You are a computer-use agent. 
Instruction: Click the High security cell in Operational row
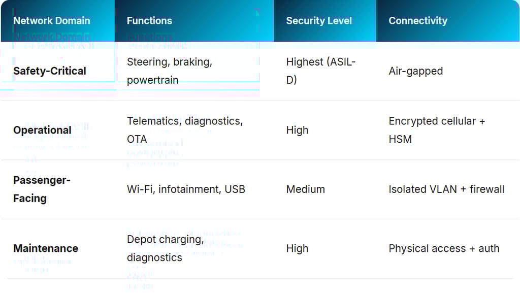[x=297, y=130]
